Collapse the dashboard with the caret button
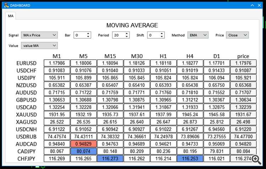 (252, 5)
